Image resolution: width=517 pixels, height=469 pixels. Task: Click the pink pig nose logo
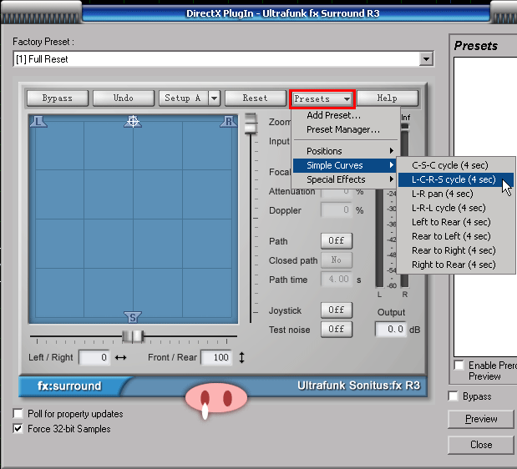point(216,398)
